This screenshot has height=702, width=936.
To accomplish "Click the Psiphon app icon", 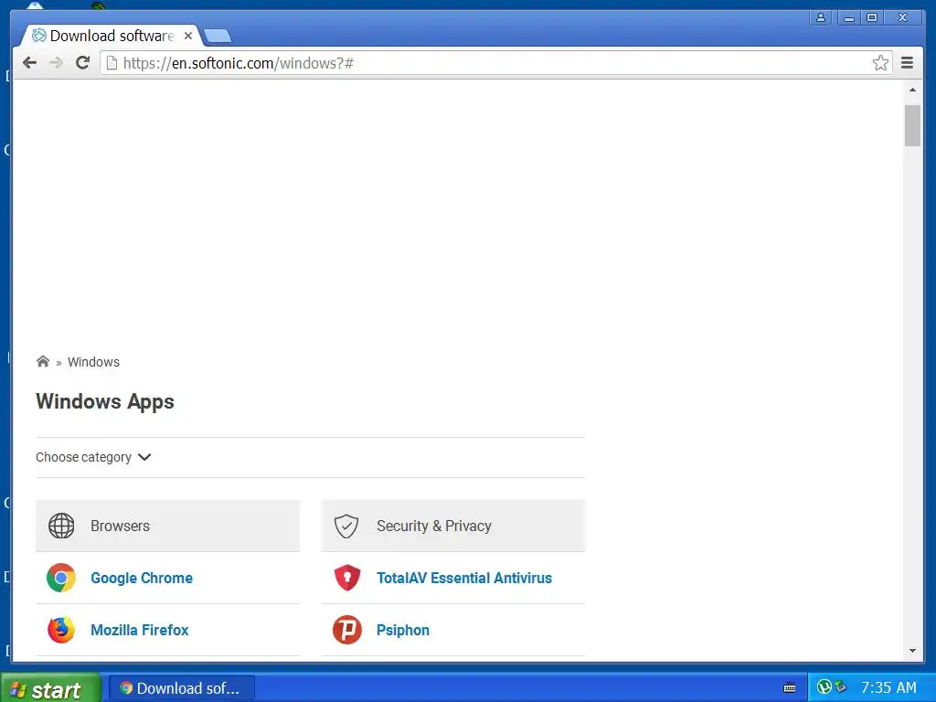I will (346, 630).
